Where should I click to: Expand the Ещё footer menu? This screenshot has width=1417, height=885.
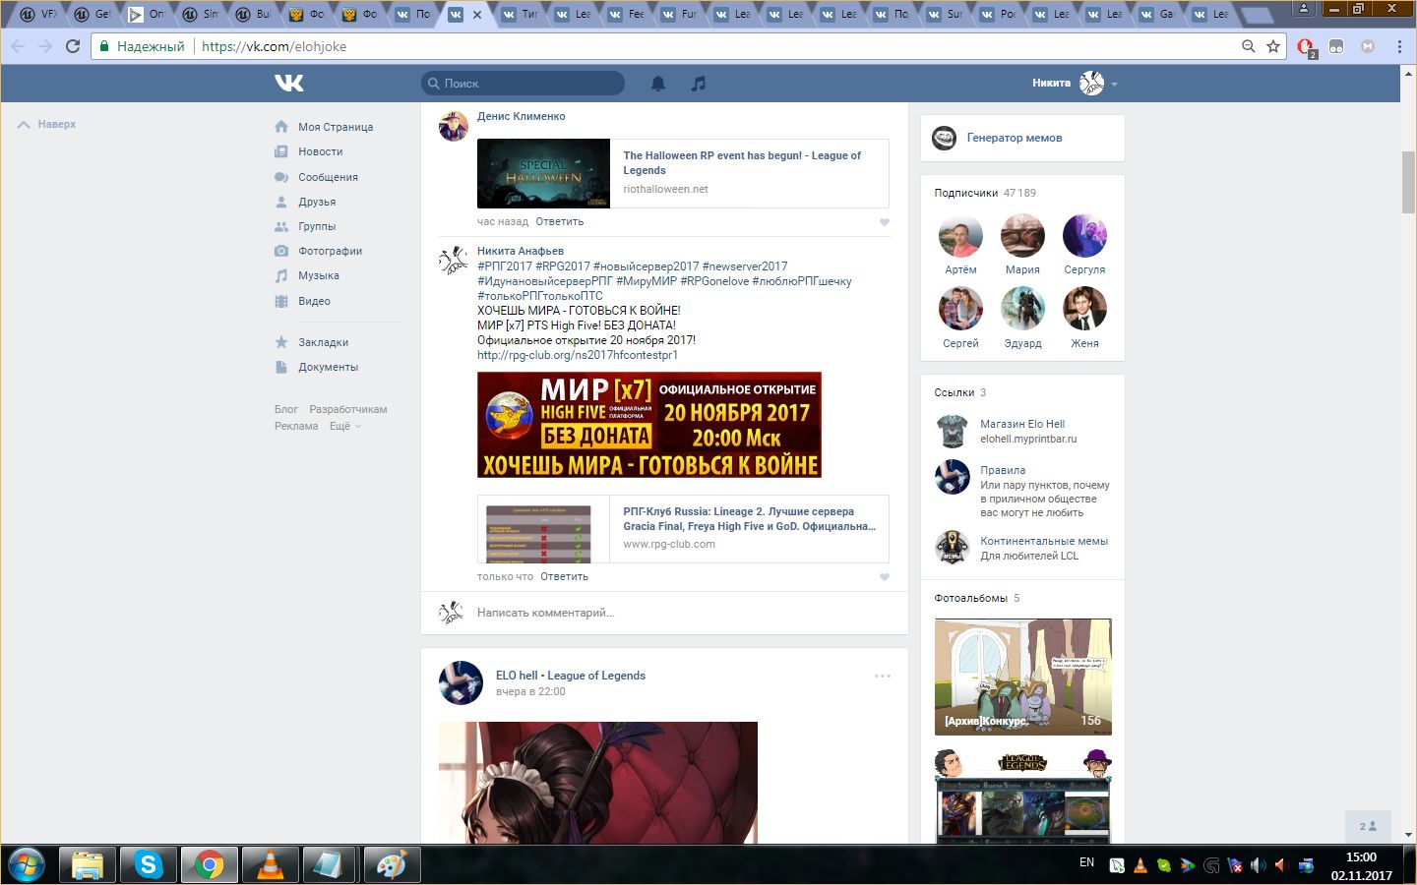pos(344,426)
